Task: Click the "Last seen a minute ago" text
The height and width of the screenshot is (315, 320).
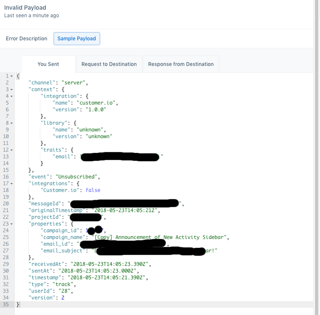Action: 31,16
